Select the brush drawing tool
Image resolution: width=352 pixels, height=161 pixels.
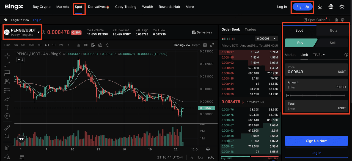pos(7,99)
